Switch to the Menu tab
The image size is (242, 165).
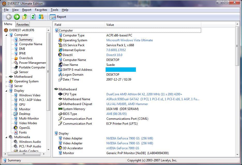coord(8,24)
